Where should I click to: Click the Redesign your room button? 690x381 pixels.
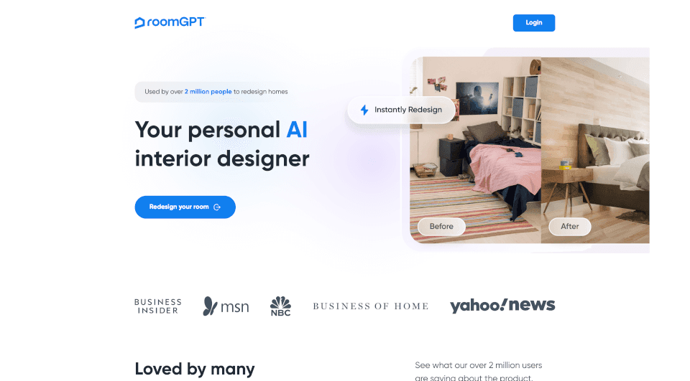(x=185, y=207)
